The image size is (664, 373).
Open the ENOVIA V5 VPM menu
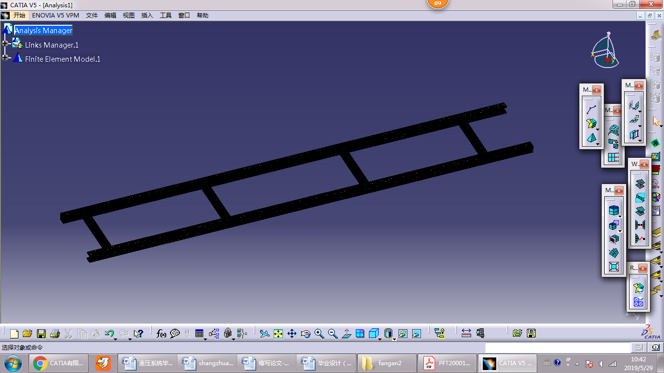(x=55, y=16)
